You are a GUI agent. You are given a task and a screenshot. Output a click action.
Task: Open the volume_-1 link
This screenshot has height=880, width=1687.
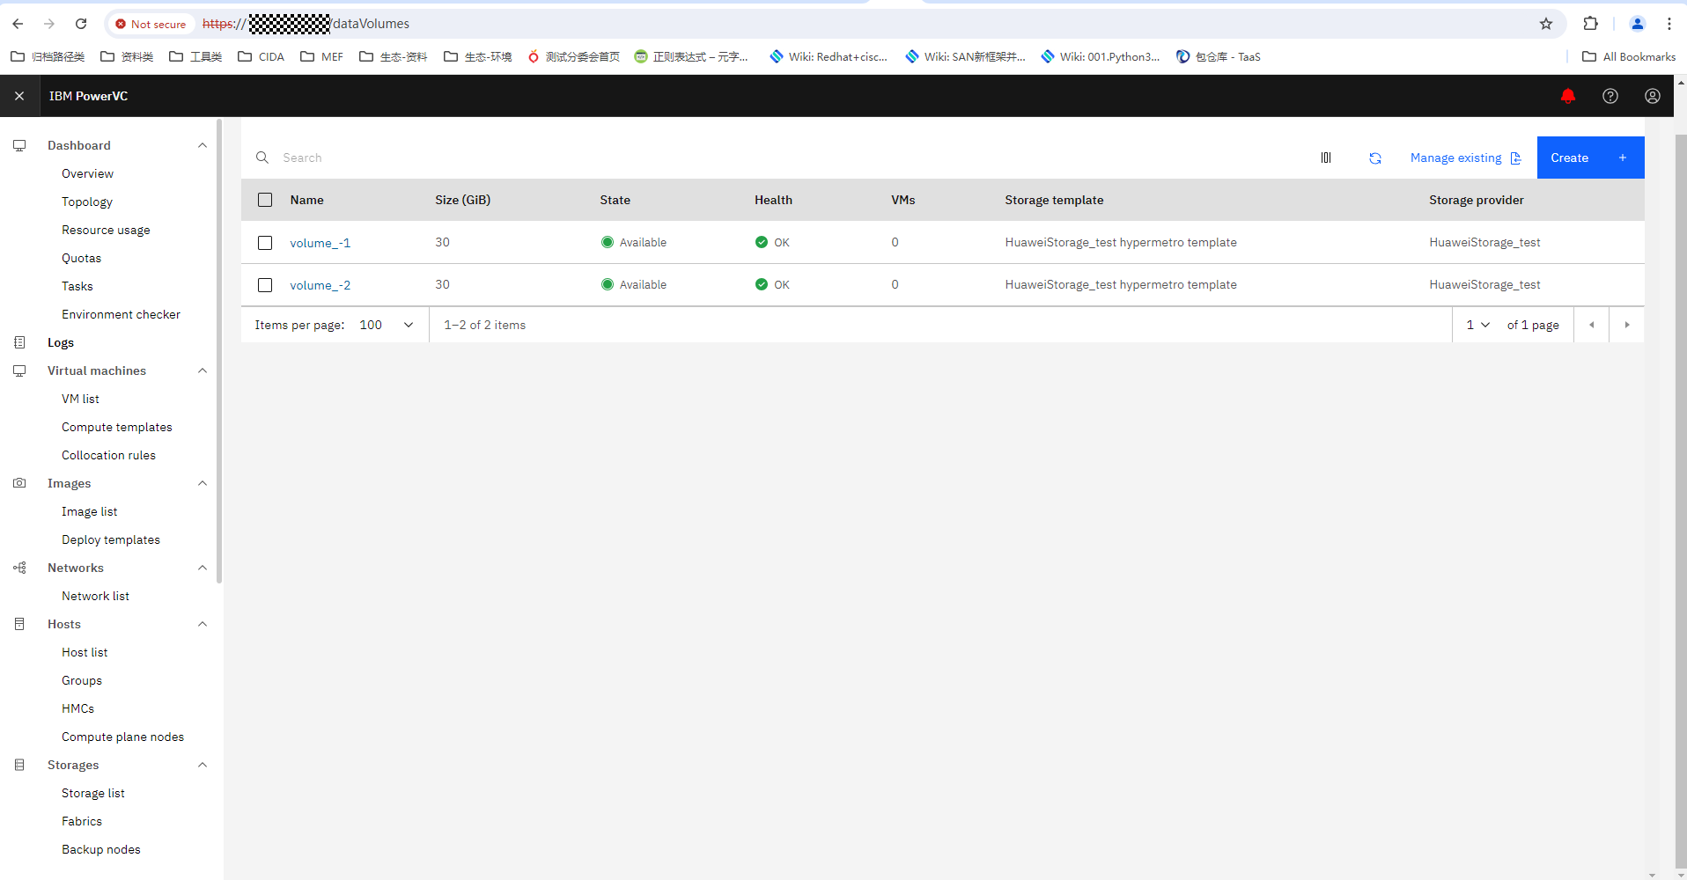[x=320, y=243]
